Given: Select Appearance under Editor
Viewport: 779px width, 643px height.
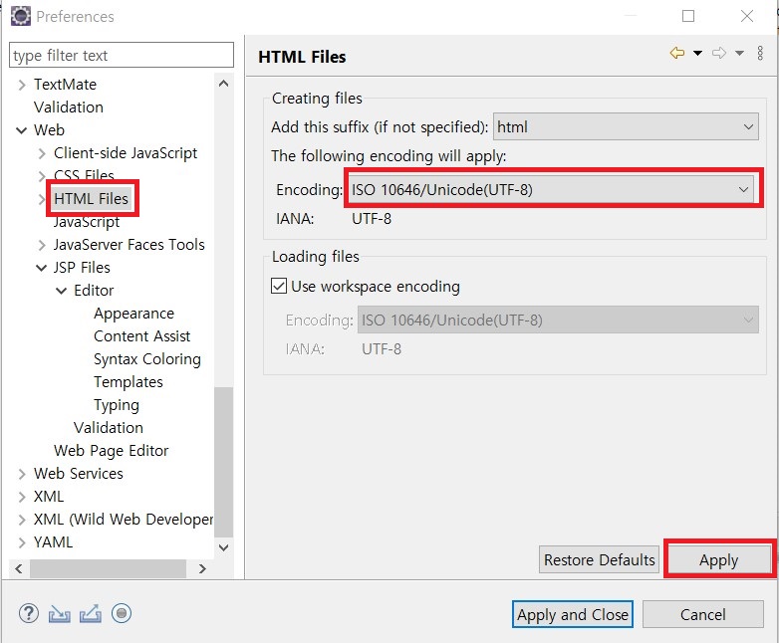Looking at the screenshot, I should tap(133, 314).
